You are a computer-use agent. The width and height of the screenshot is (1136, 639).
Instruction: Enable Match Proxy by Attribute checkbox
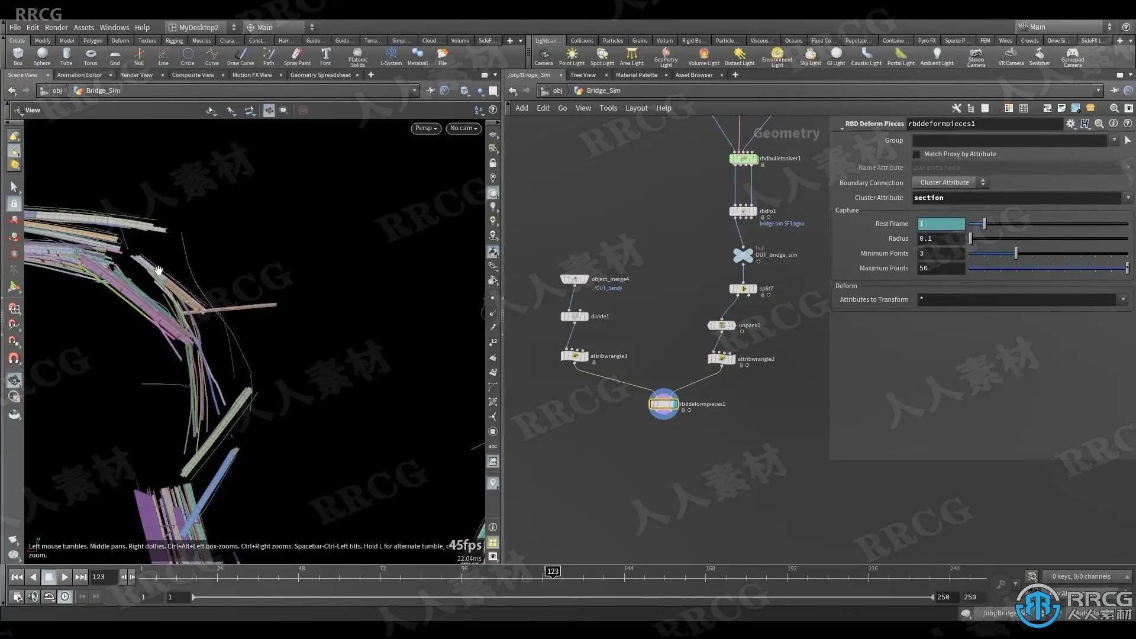tap(916, 154)
